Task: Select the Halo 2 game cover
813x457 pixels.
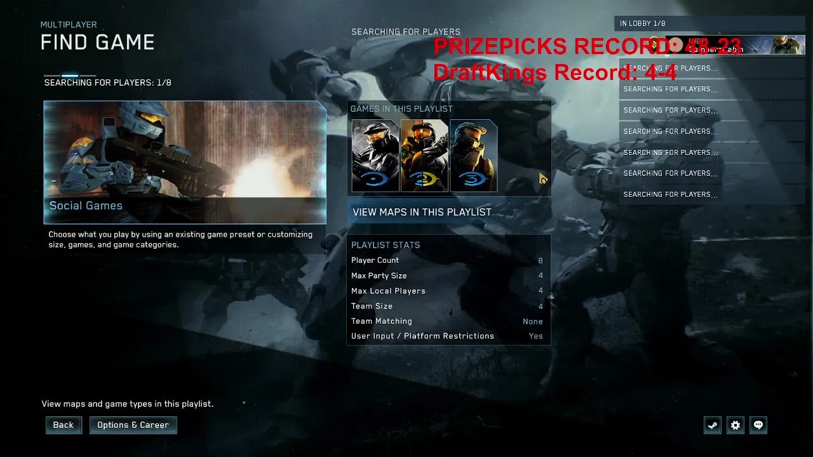Action: click(x=424, y=156)
